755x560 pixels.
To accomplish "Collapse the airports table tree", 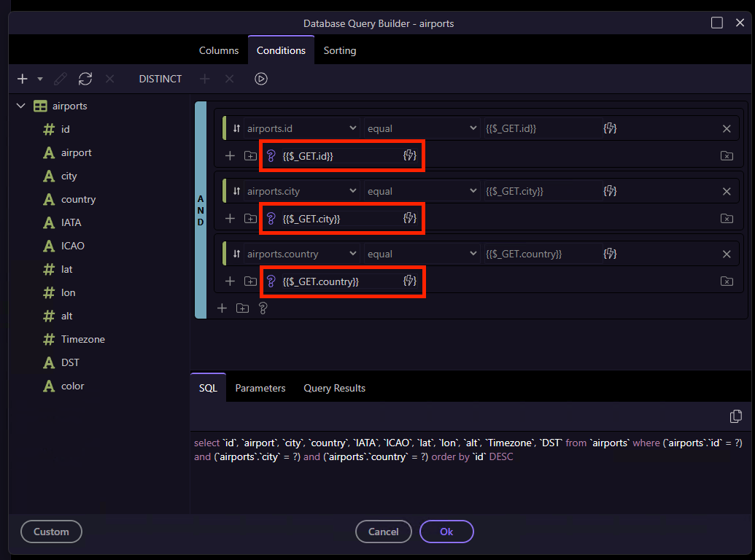I will [21, 106].
